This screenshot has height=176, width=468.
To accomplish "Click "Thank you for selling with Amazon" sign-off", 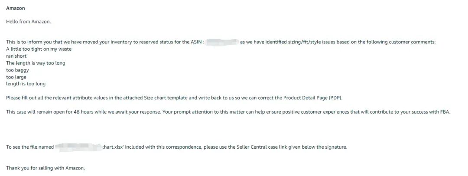I will pyautogui.click(x=45, y=168).
